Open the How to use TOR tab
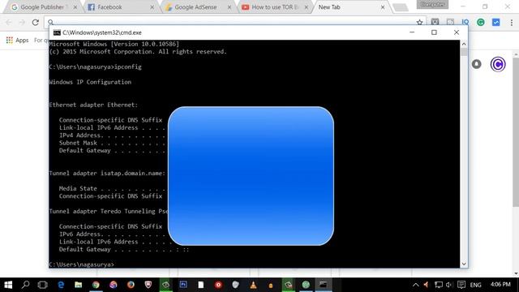This screenshot has width=519, height=292. tap(275, 7)
